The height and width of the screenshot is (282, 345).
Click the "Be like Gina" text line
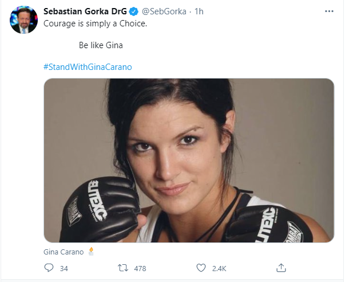click(100, 45)
